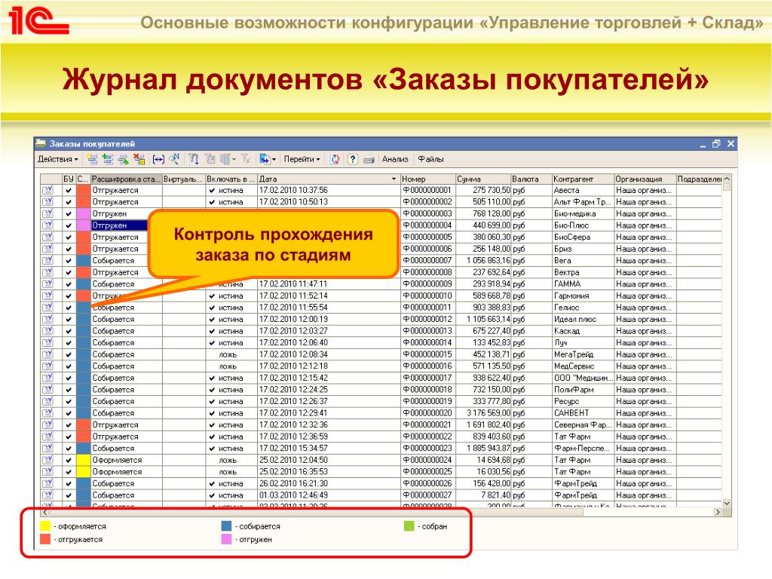Screen dimensions: 772x579
Task: Click the document icon of order Ф0000000027
Action: [x=47, y=495]
